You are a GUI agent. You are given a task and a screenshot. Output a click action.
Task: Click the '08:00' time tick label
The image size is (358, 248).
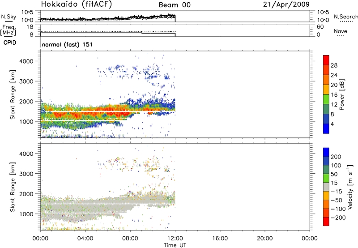click(x=130, y=239)
